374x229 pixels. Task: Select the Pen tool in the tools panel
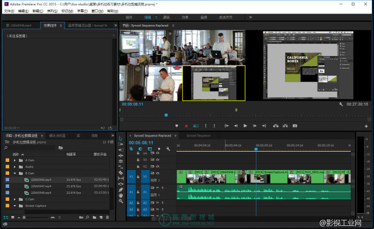coord(121,190)
